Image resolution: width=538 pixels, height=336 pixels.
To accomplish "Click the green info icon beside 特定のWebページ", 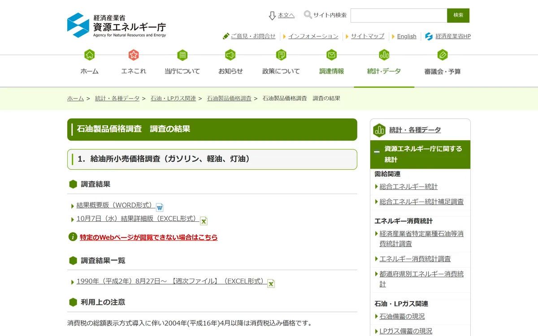I will click(73, 237).
